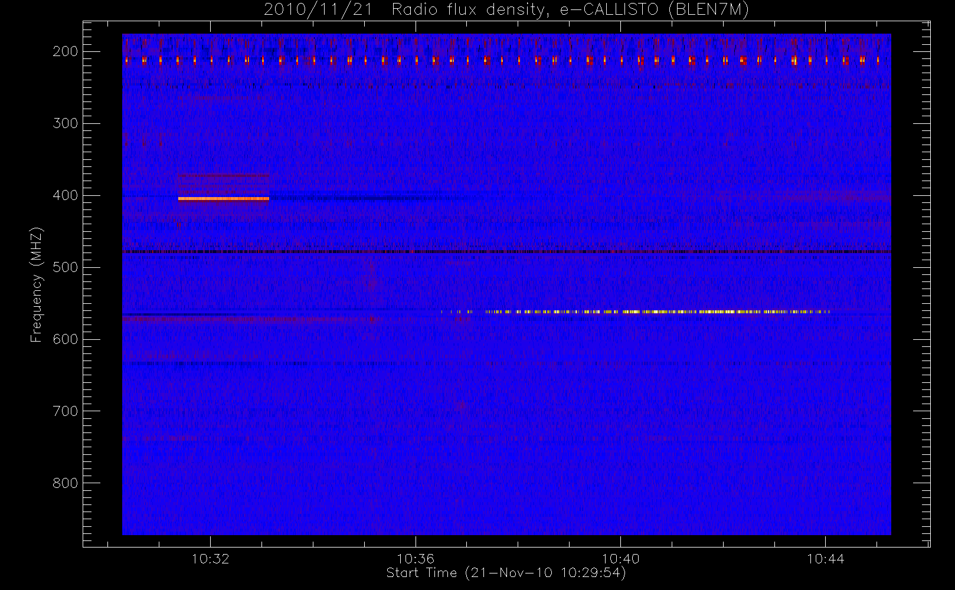
Task: Click the 10:44 time tick label
Action: (825, 559)
